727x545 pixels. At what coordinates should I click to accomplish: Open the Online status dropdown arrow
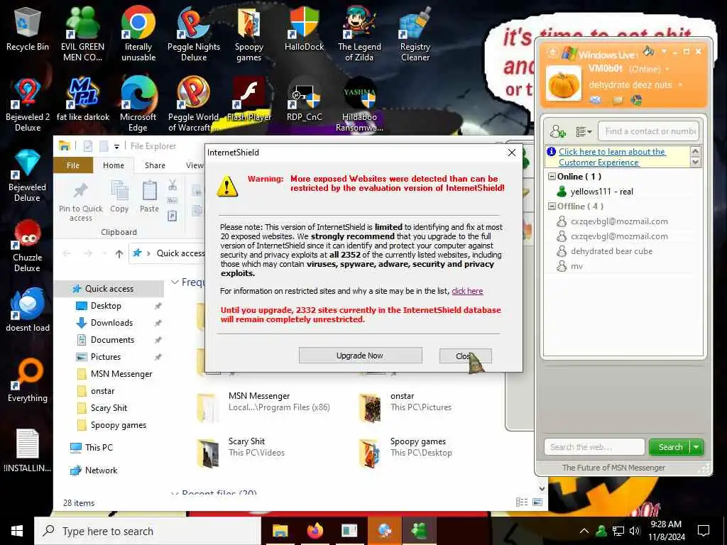coord(667,70)
